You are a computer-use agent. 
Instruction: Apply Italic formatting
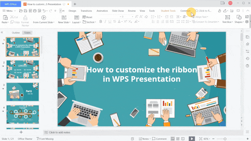[105, 21]
